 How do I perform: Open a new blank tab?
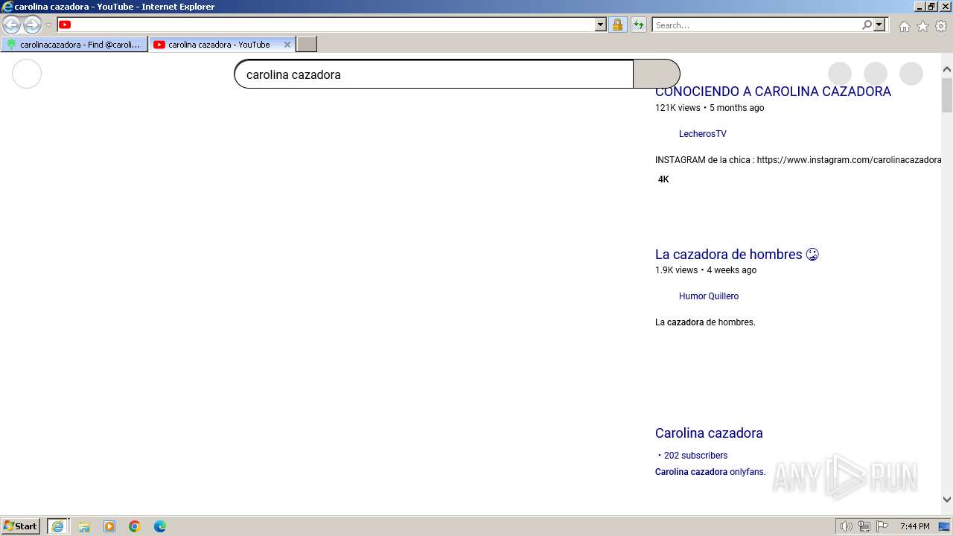[307, 45]
